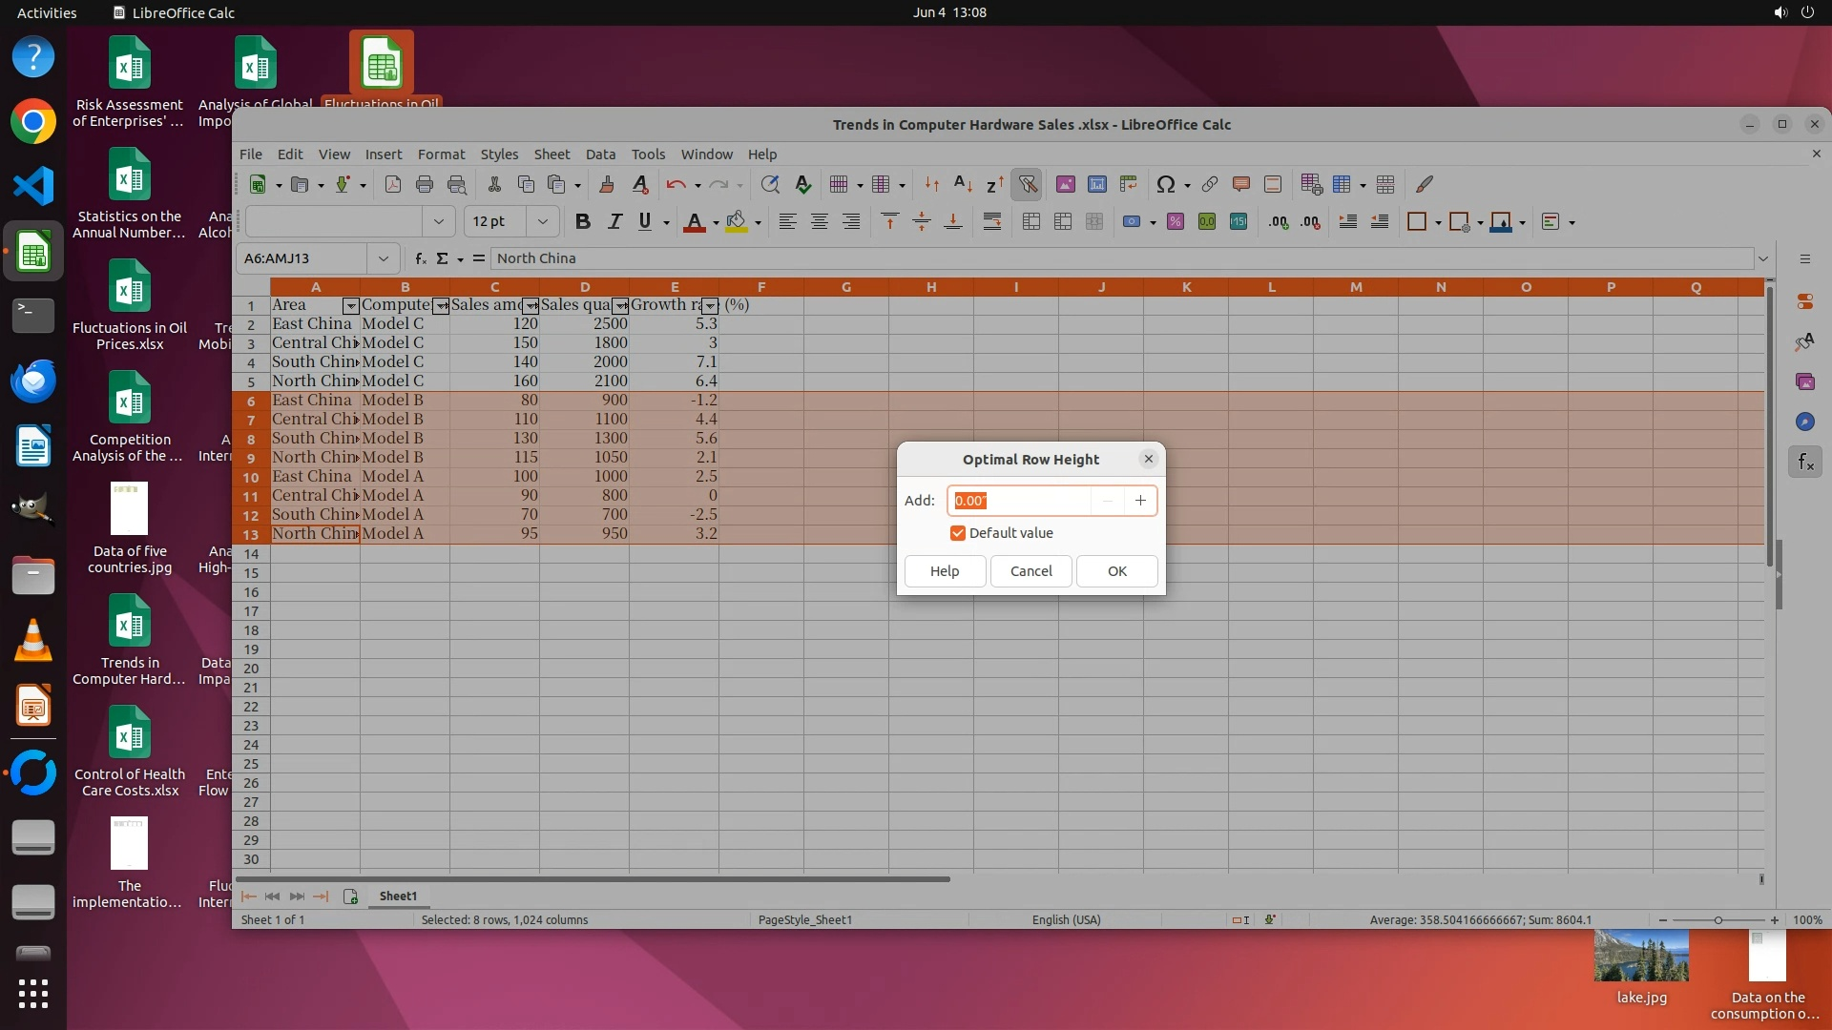The height and width of the screenshot is (1030, 1832).
Task: Click the Sort Ascending toolbar icon
Action: pos(964,185)
